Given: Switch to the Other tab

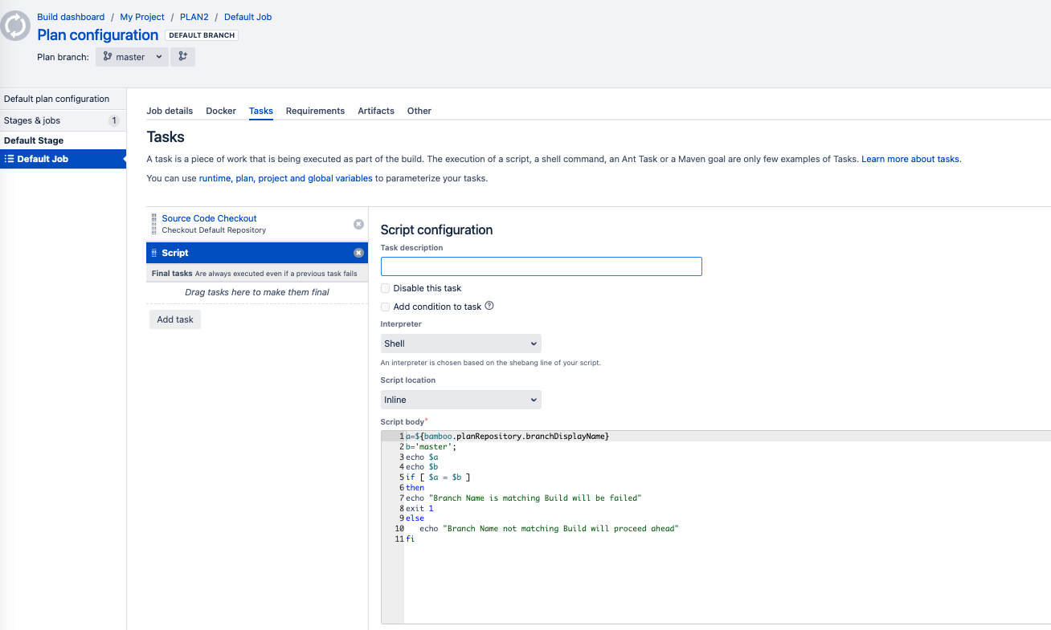Looking at the screenshot, I should [419, 111].
